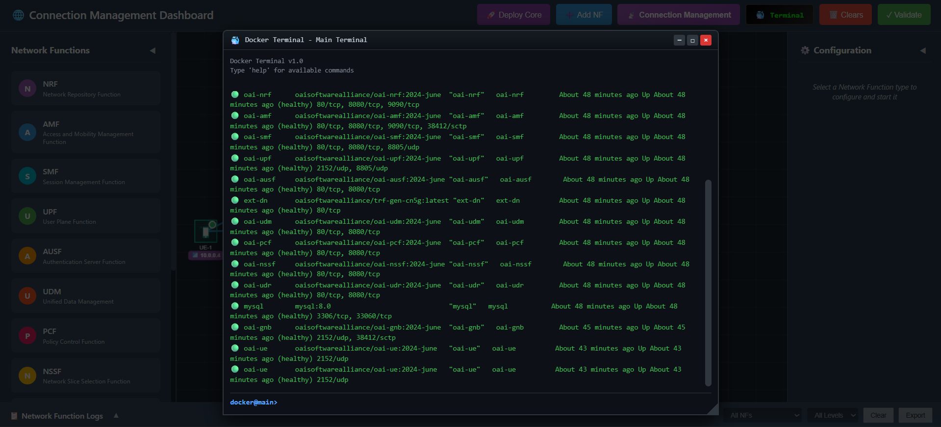This screenshot has width=941, height=427.
Task: Click green status dot for oai-pcf
Action: coord(235,242)
